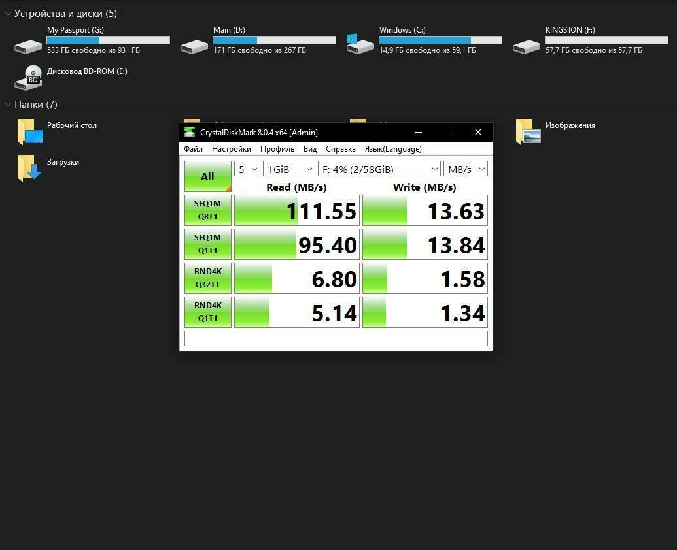The width and height of the screenshot is (677, 550).
Task: Open the F: 4% (2/58GiB) drive dropdown
Action: 379,169
